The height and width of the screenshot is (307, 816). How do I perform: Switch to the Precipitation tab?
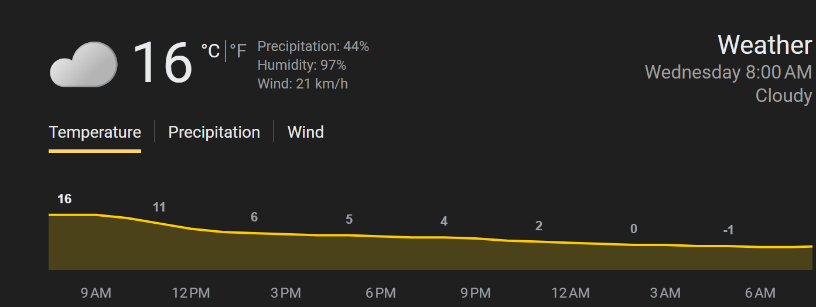(x=214, y=132)
